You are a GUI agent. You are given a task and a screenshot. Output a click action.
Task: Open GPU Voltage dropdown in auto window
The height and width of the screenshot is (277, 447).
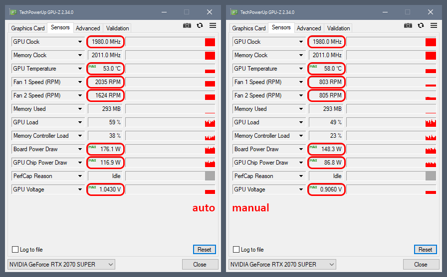pos(80,189)
